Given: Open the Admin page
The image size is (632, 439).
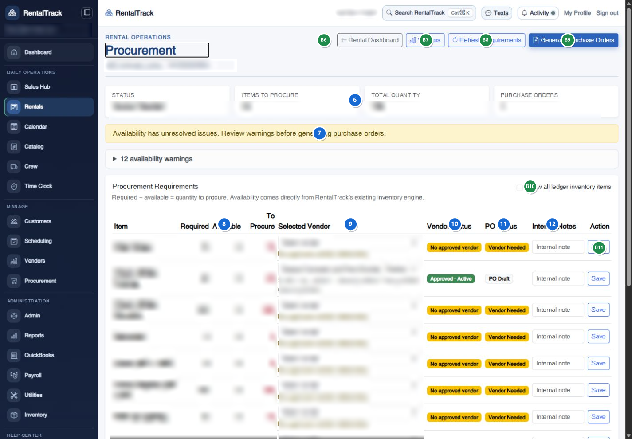Looking at the screenshot, I should [49, 316].
